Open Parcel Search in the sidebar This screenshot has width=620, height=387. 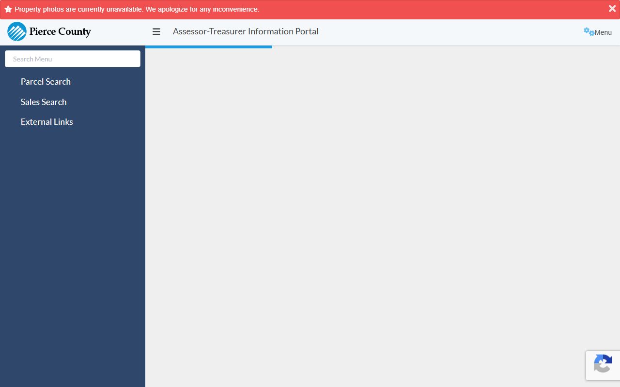[x=46, y=82]
